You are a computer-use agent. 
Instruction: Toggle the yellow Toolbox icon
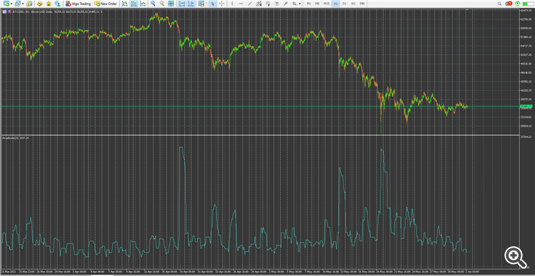[49, 4]
